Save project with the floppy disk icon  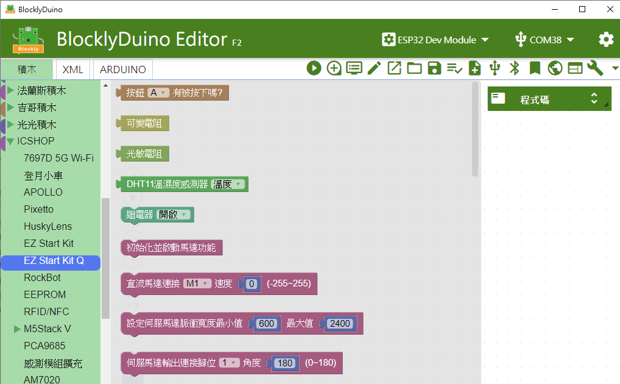pos(434,68)
